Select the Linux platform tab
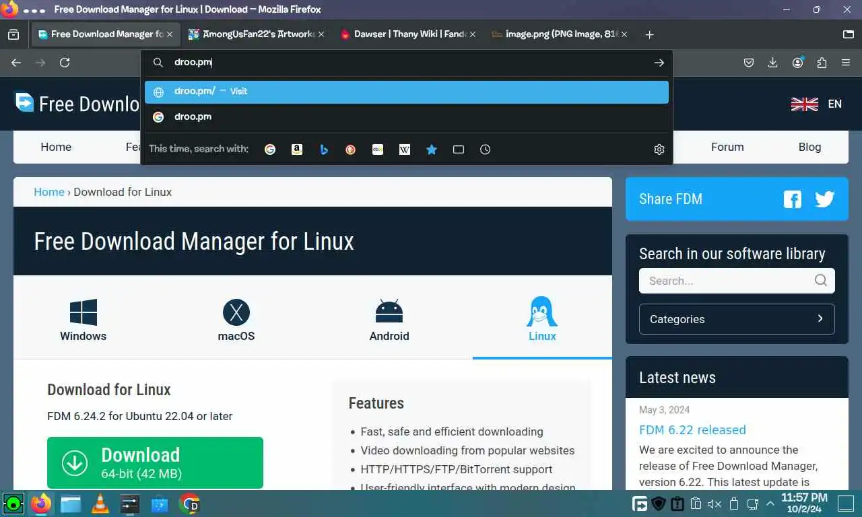The height and width of the screenshot is (517, 862). pos(542,318)
